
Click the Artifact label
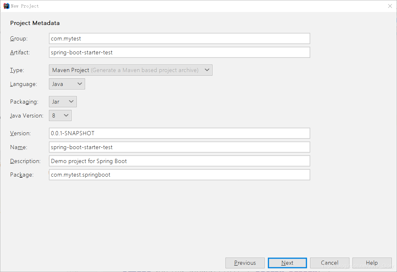point(20,52)
